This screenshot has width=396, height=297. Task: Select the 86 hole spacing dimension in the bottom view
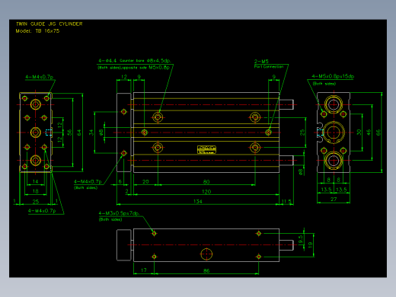pyautogui.click(x=206, y=270)
